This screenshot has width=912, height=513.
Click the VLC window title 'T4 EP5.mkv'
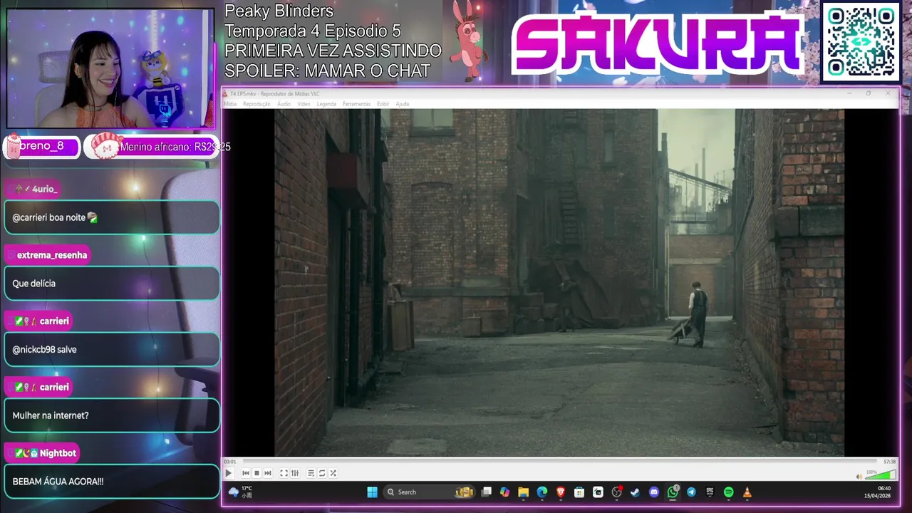click(274, 94)
